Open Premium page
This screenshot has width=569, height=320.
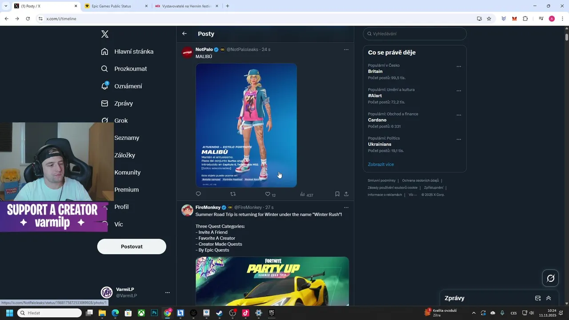(127, 190)
